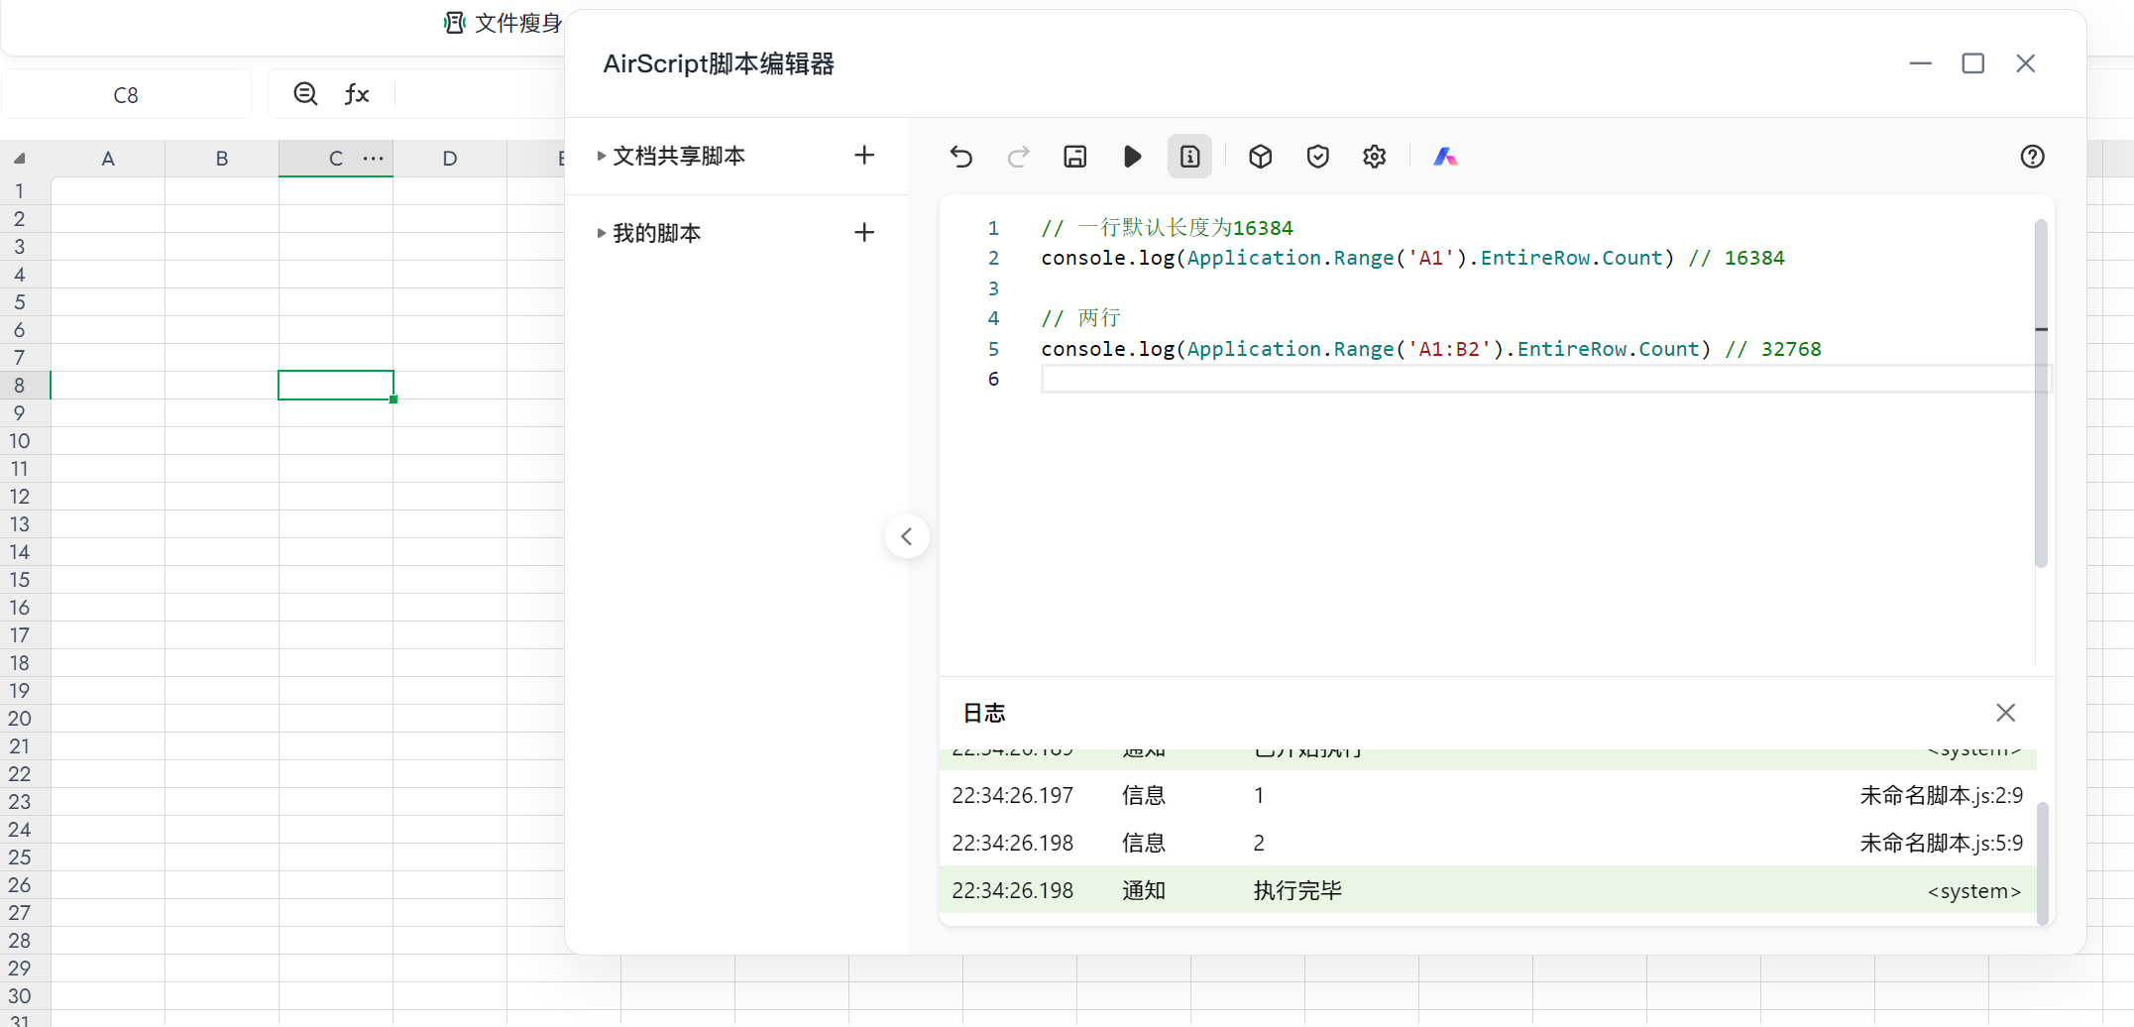Close the 日志 panel
This screenshot has width=2134, height=1027.
tap(2005, 713)
